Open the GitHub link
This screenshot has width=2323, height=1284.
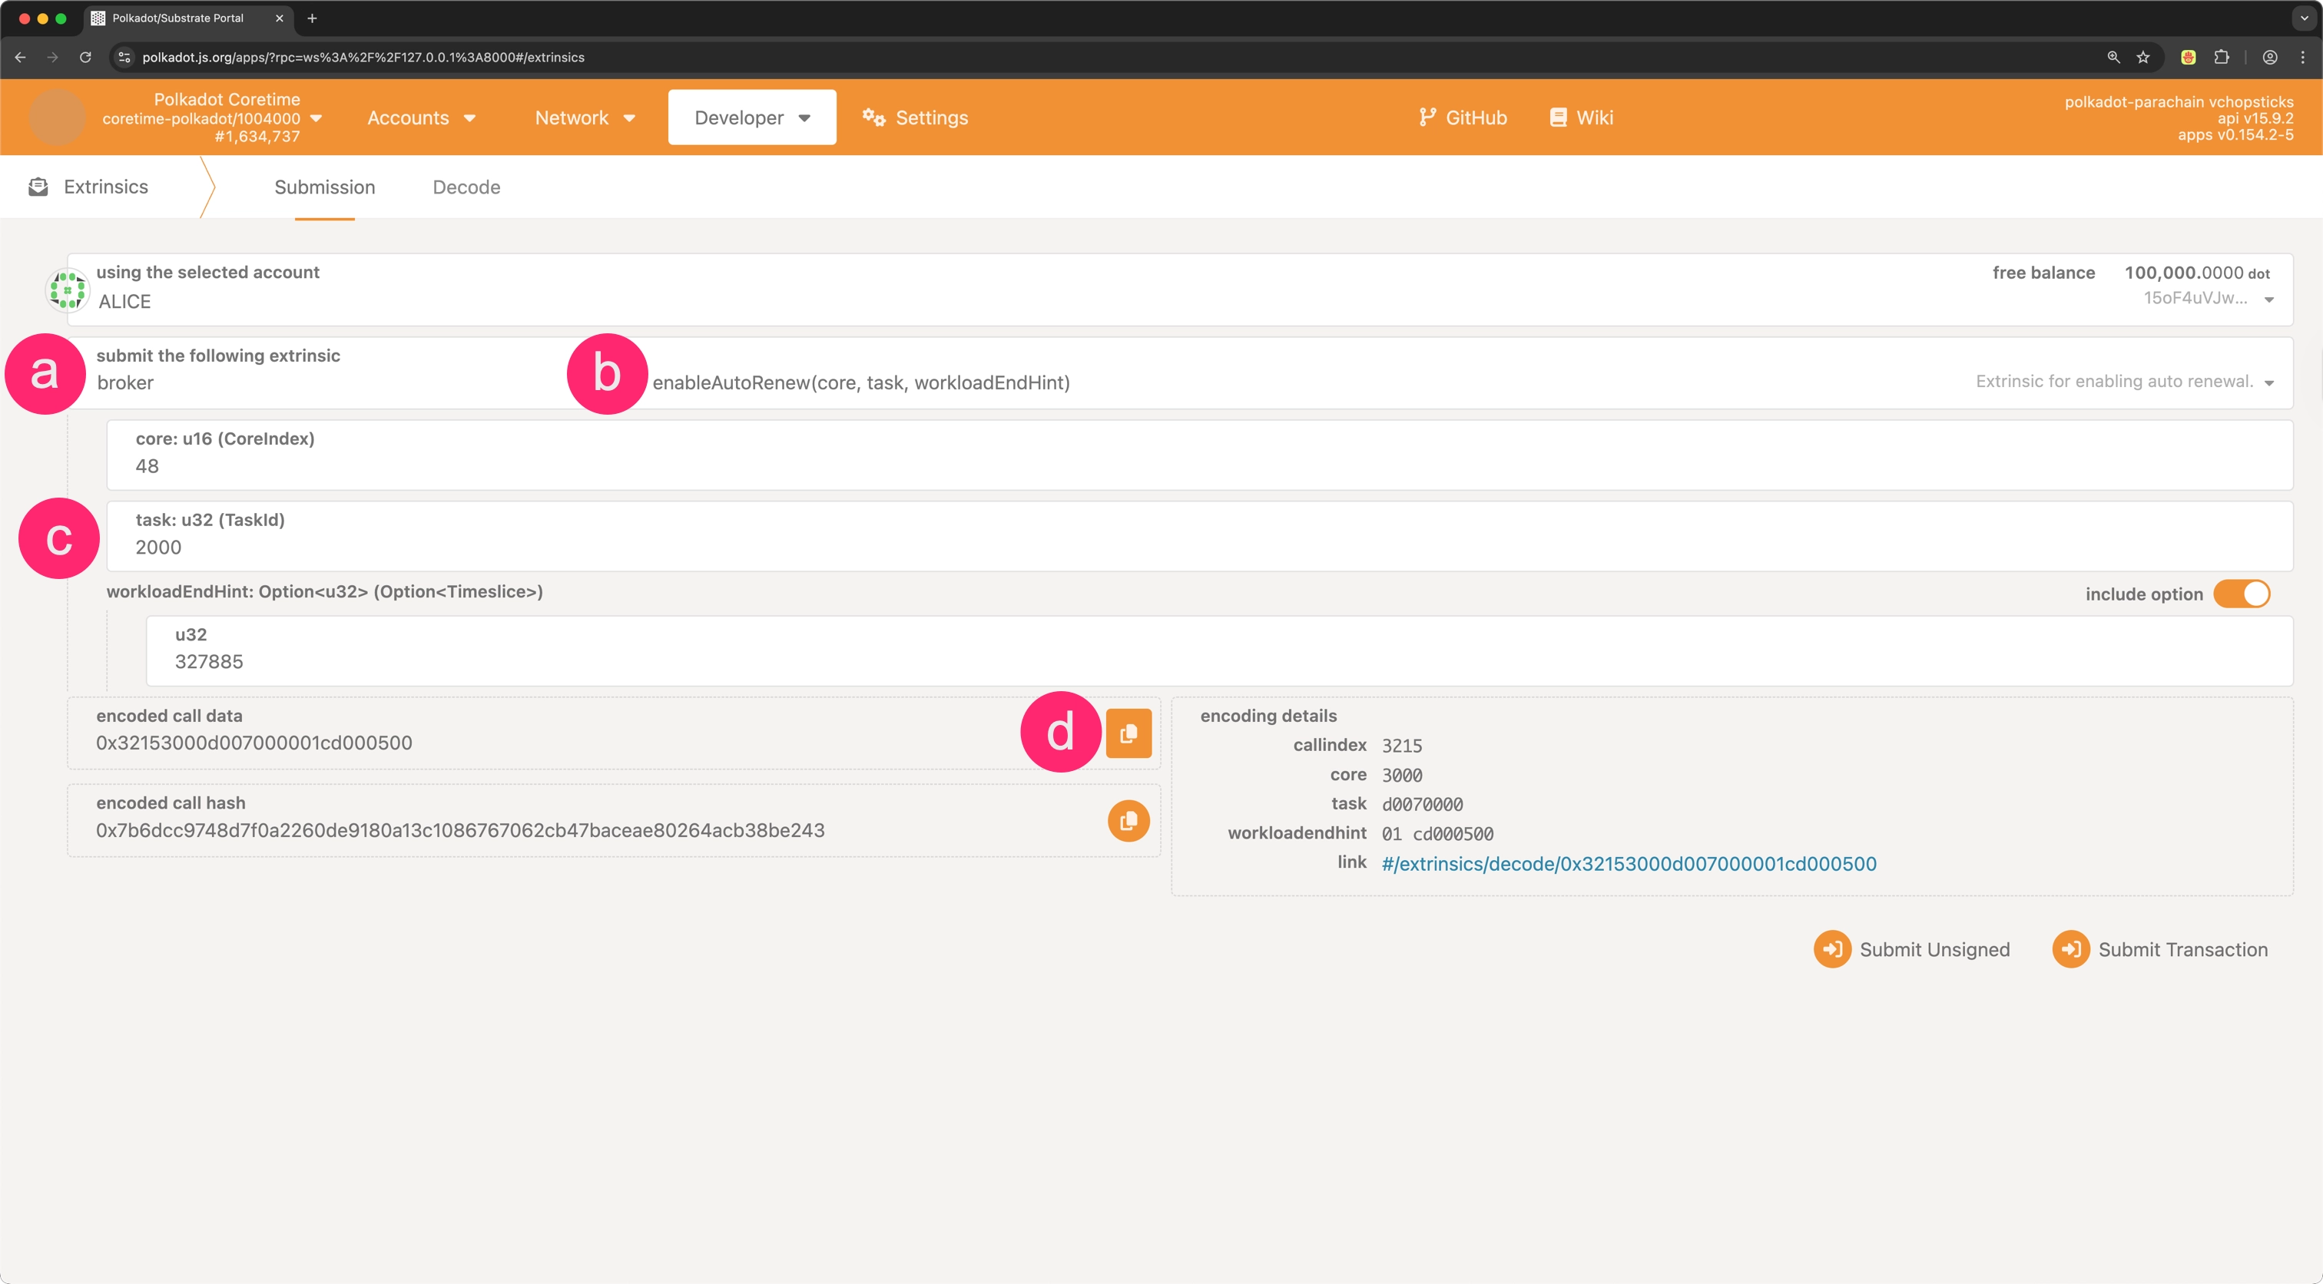coord(1462,117)
